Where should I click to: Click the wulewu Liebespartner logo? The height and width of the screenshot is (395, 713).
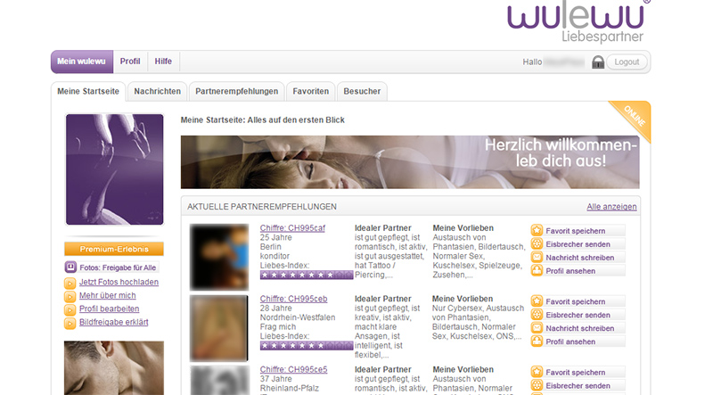578,21
